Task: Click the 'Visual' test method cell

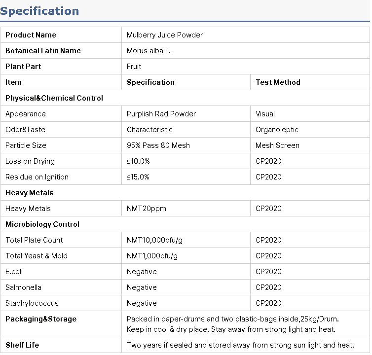Action: pyautogui.click(x=310, y=114)
